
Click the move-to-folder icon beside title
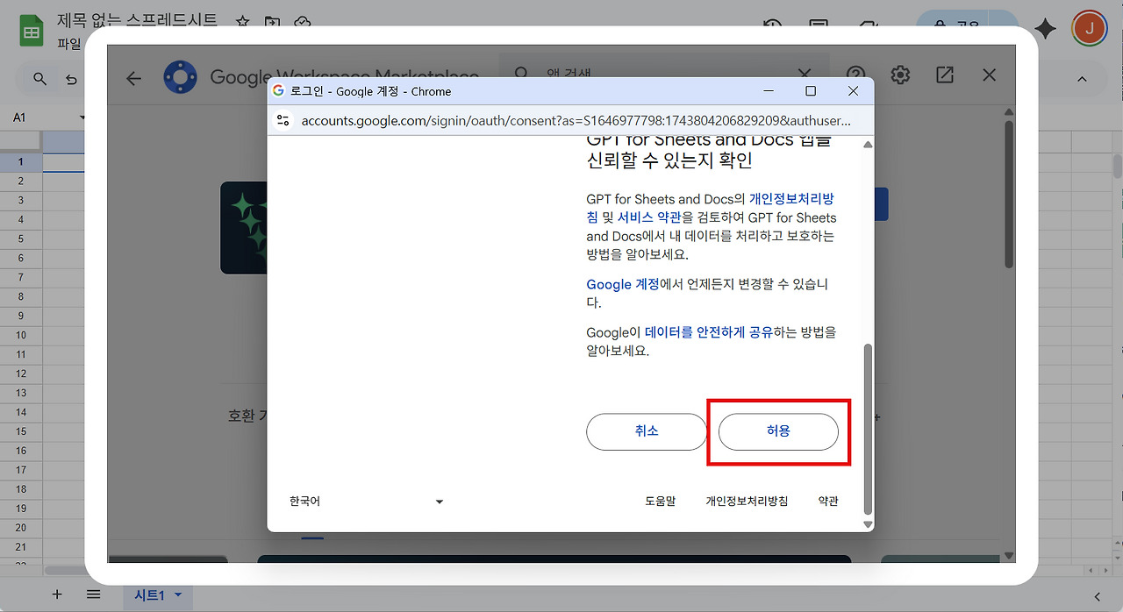click(x=272, y=21)
